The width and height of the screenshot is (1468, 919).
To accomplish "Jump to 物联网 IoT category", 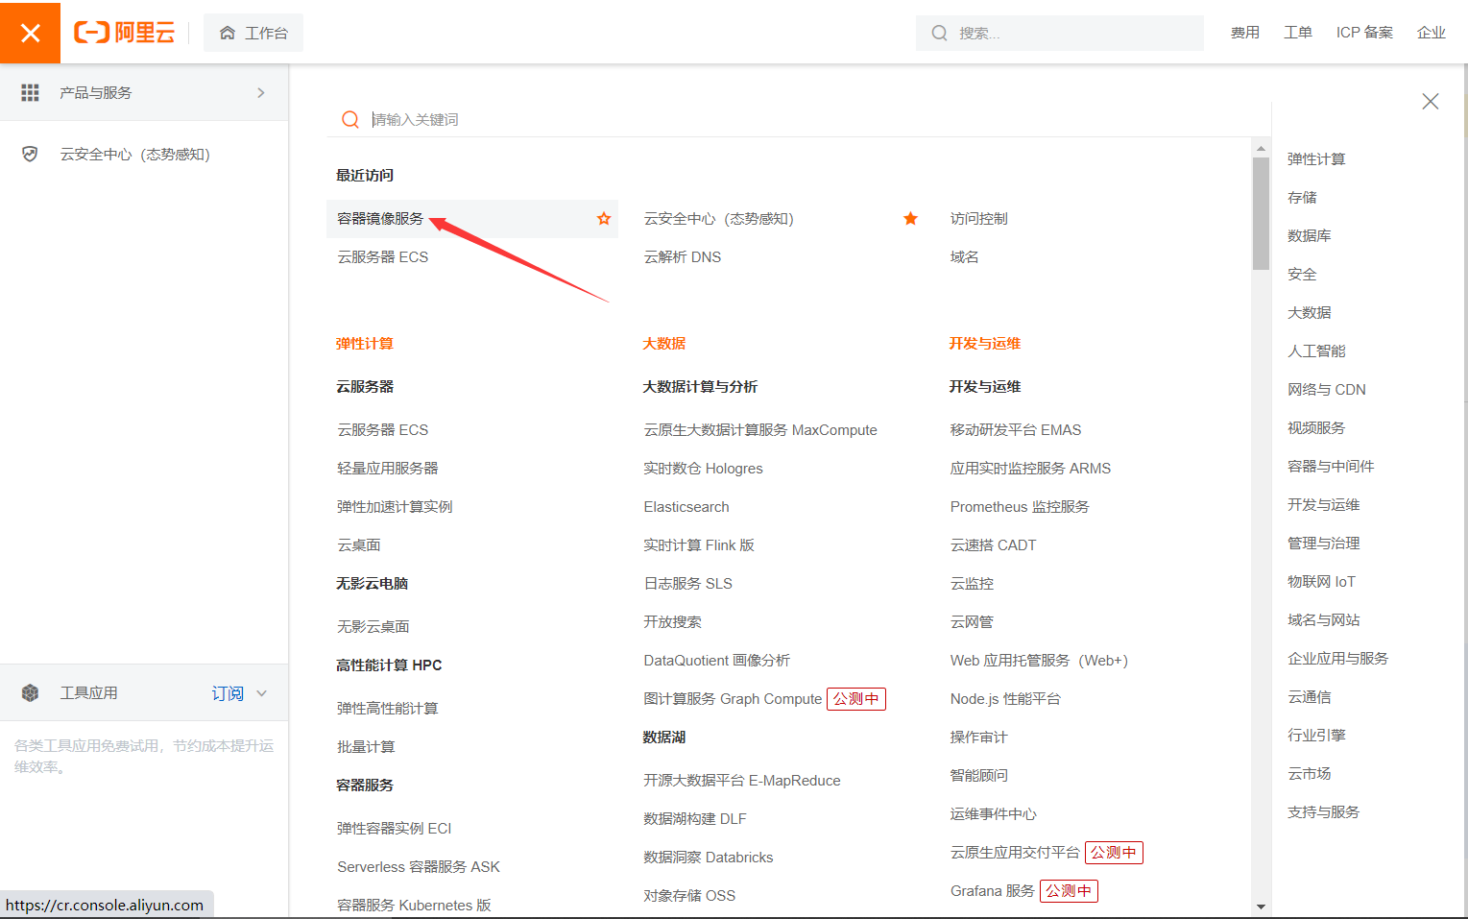I will pyautogui.click(x=1320, y=582).
